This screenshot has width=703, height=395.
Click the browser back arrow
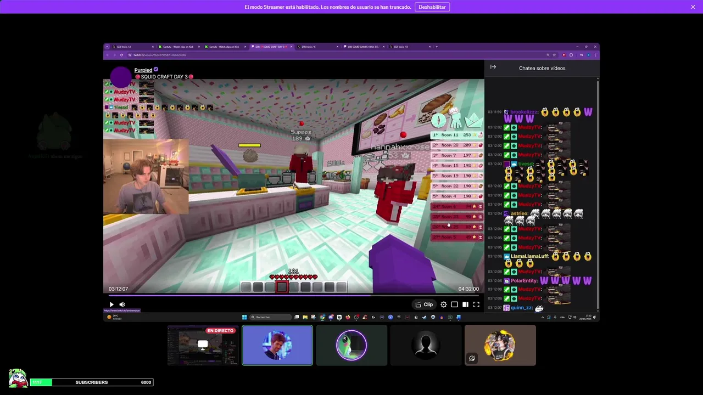[108, 55]
